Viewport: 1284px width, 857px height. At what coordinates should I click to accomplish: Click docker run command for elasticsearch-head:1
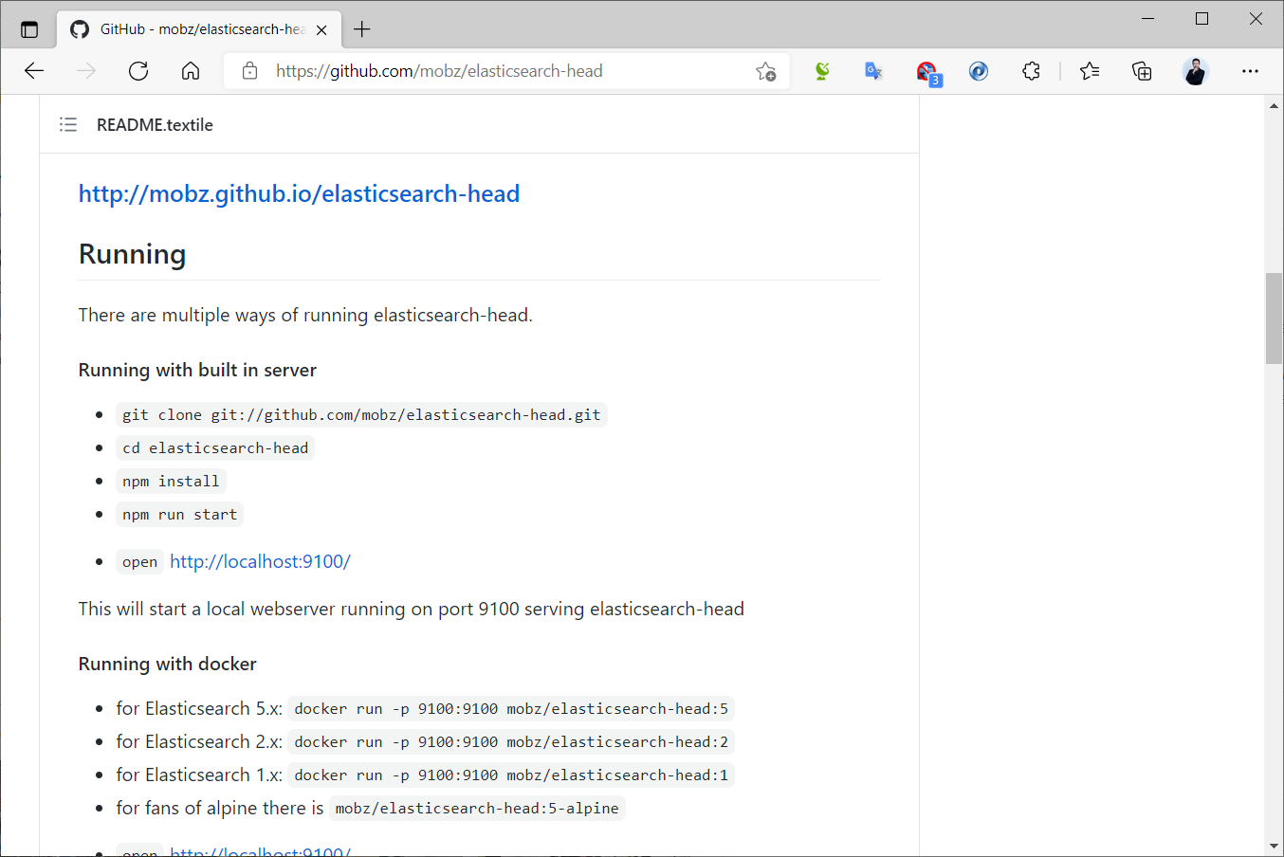[x=511, y=775]
